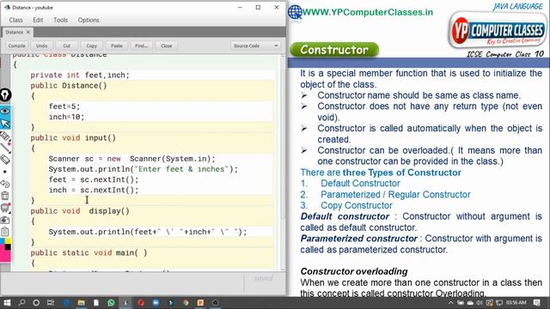
Task: Open Task View on the taskbar
Action: click(51, 303)
